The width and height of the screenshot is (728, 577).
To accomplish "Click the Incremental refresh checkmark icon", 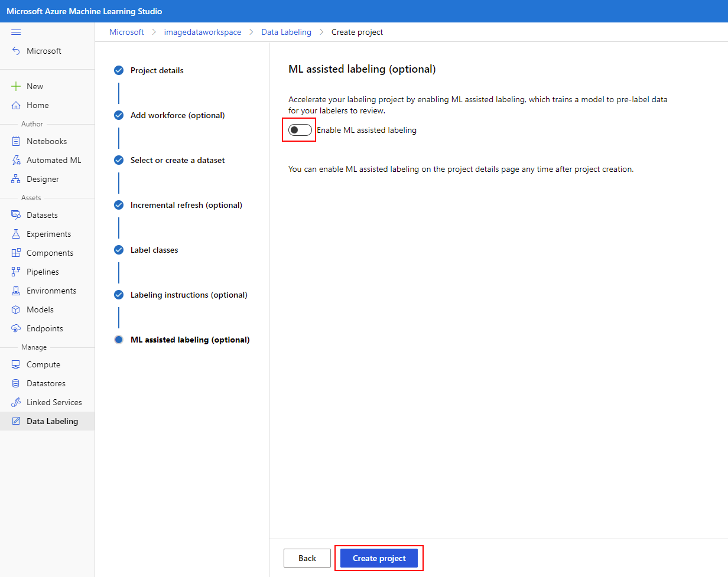I will [119, 205].
